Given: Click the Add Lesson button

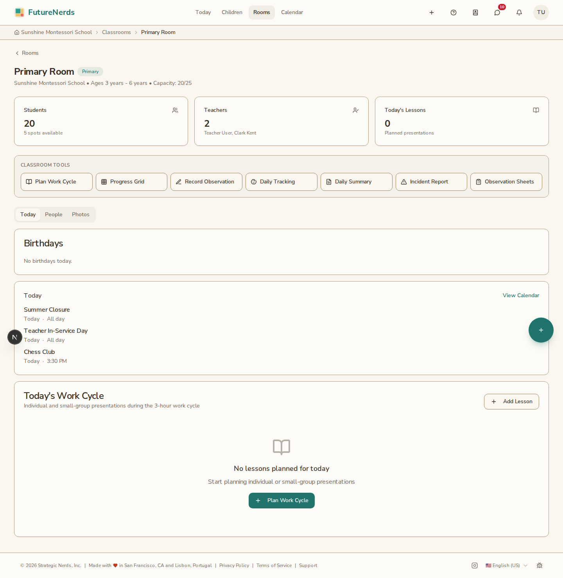Looking at the screenshot, I should (x=511, y=402).
